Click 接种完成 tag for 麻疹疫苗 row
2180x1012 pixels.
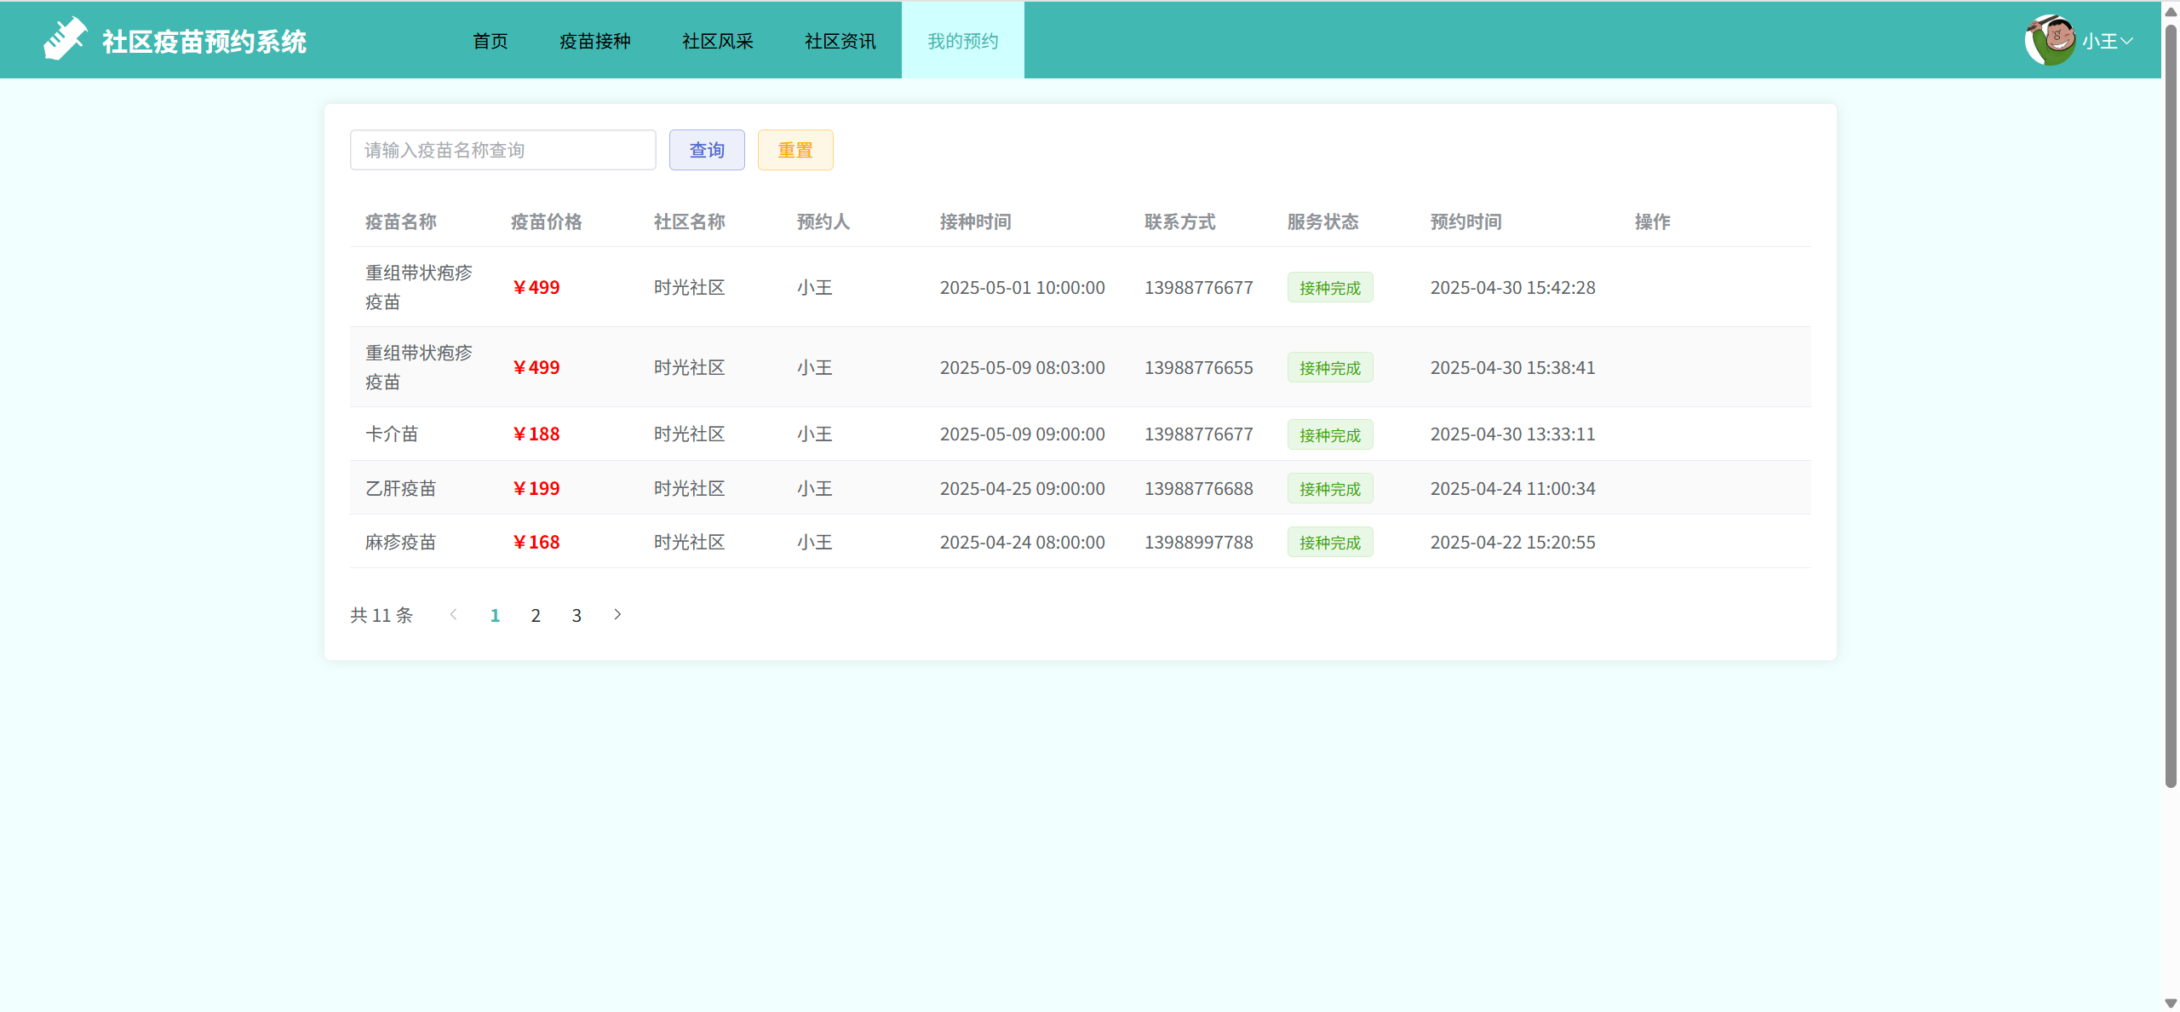coord(1329,543)
